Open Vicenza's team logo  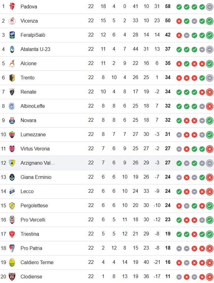[x=12, y=21]
